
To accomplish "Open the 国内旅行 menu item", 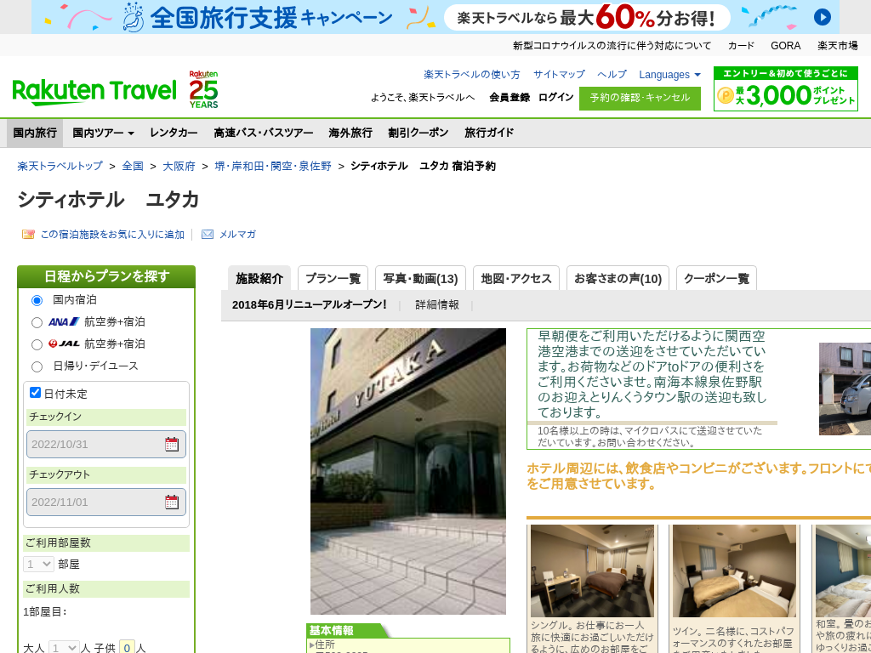I will (x=35, y=133).
